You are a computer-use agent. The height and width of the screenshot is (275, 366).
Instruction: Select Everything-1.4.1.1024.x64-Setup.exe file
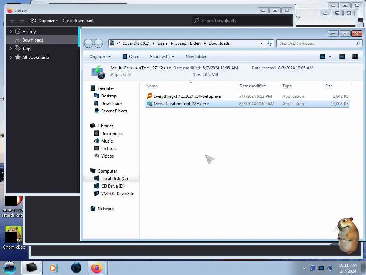(x=247, y=96)
